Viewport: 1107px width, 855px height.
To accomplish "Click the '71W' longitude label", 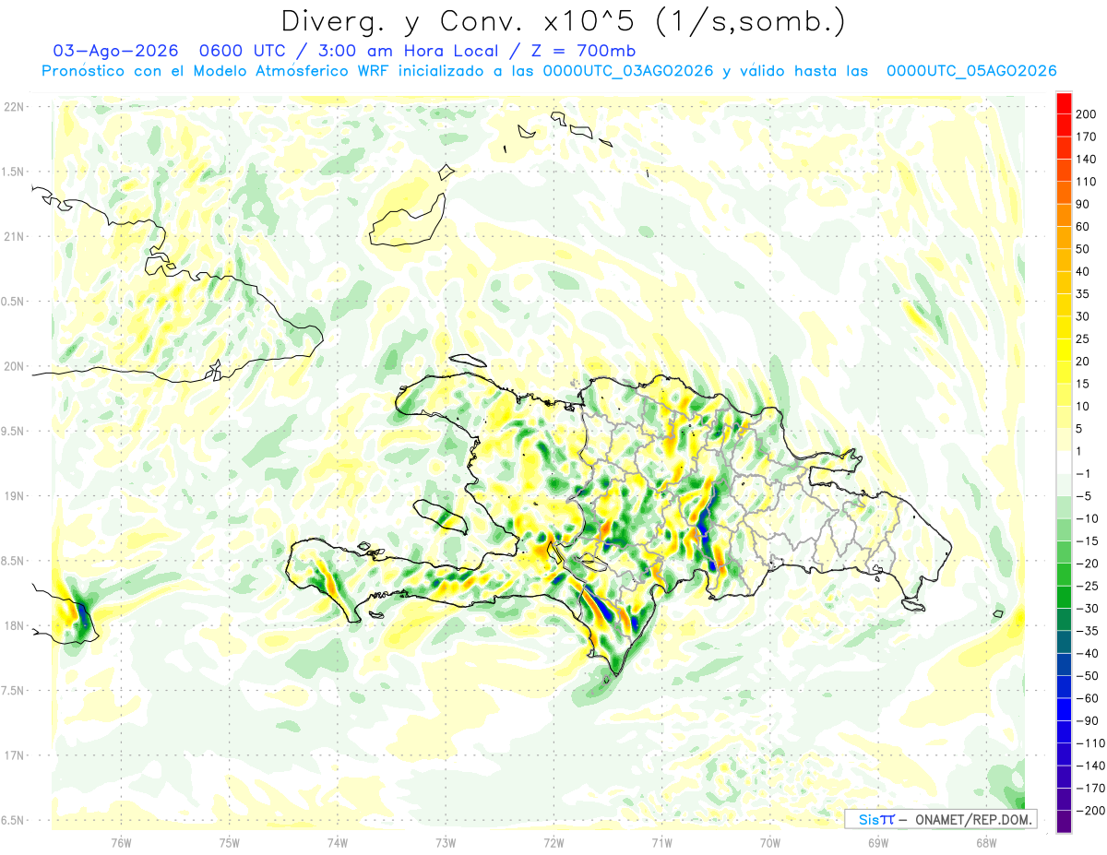I will point(661,843).
